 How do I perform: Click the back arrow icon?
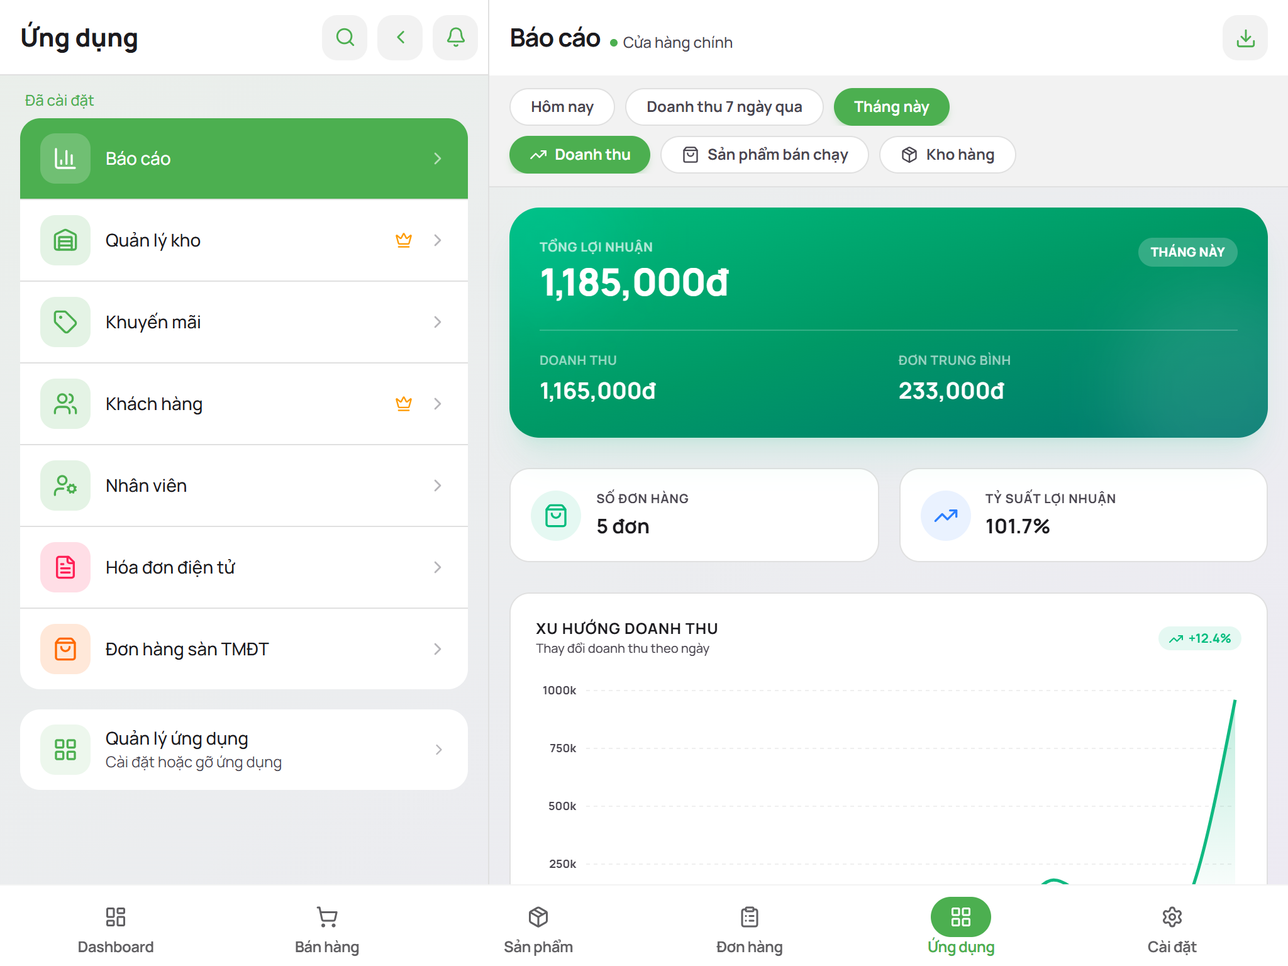click(400, 38)
